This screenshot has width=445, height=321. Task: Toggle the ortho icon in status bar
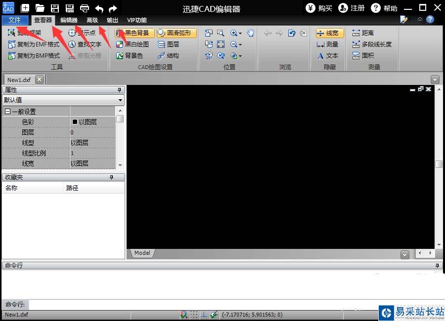(204, 315)
